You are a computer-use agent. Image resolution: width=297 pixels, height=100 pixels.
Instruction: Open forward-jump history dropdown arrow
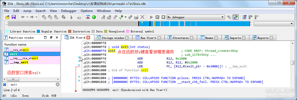point(36,17)
